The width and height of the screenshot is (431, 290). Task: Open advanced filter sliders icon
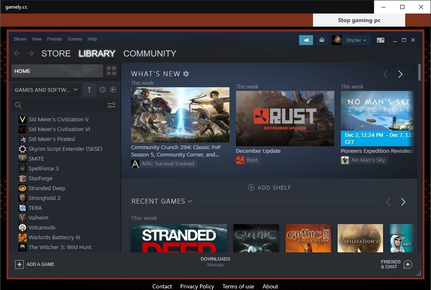point(111,105)
